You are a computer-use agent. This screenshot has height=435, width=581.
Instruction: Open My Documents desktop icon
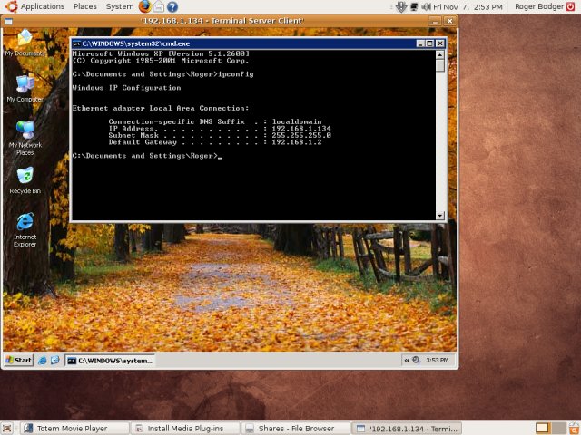point(25,43)
